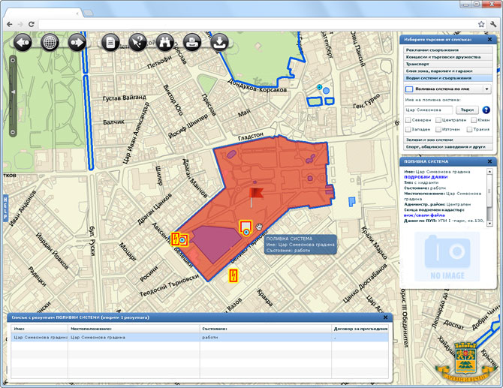Click the vertical HELP tab on left
Screen dimensions: 503x388
coord(5,208)
